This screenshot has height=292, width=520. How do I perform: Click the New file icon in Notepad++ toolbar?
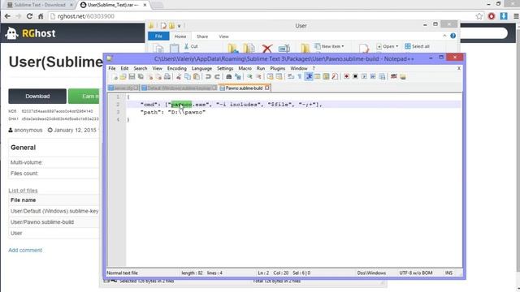[115, 77]
